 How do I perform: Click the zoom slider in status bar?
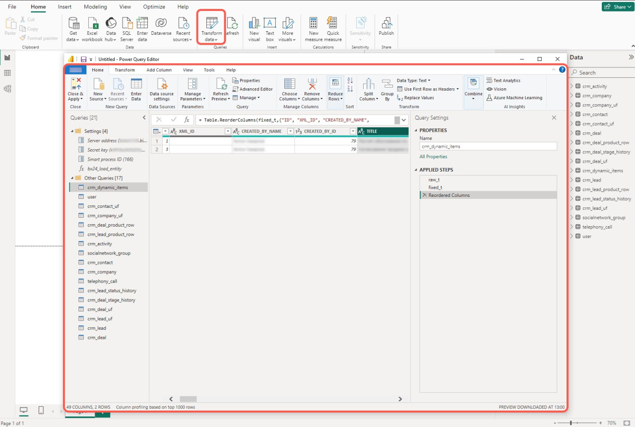click(x=571, y=423)
